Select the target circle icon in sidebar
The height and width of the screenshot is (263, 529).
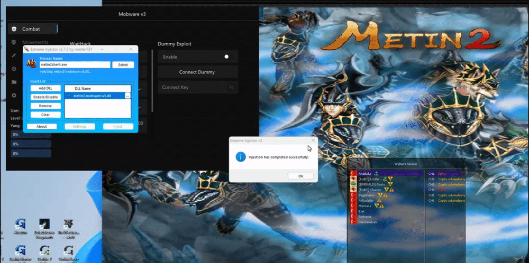click(14, 69)
